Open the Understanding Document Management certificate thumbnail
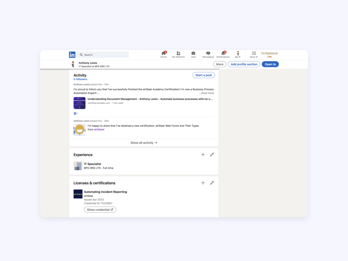This screenshot has height=261, width=348. (x=80, y=103)
